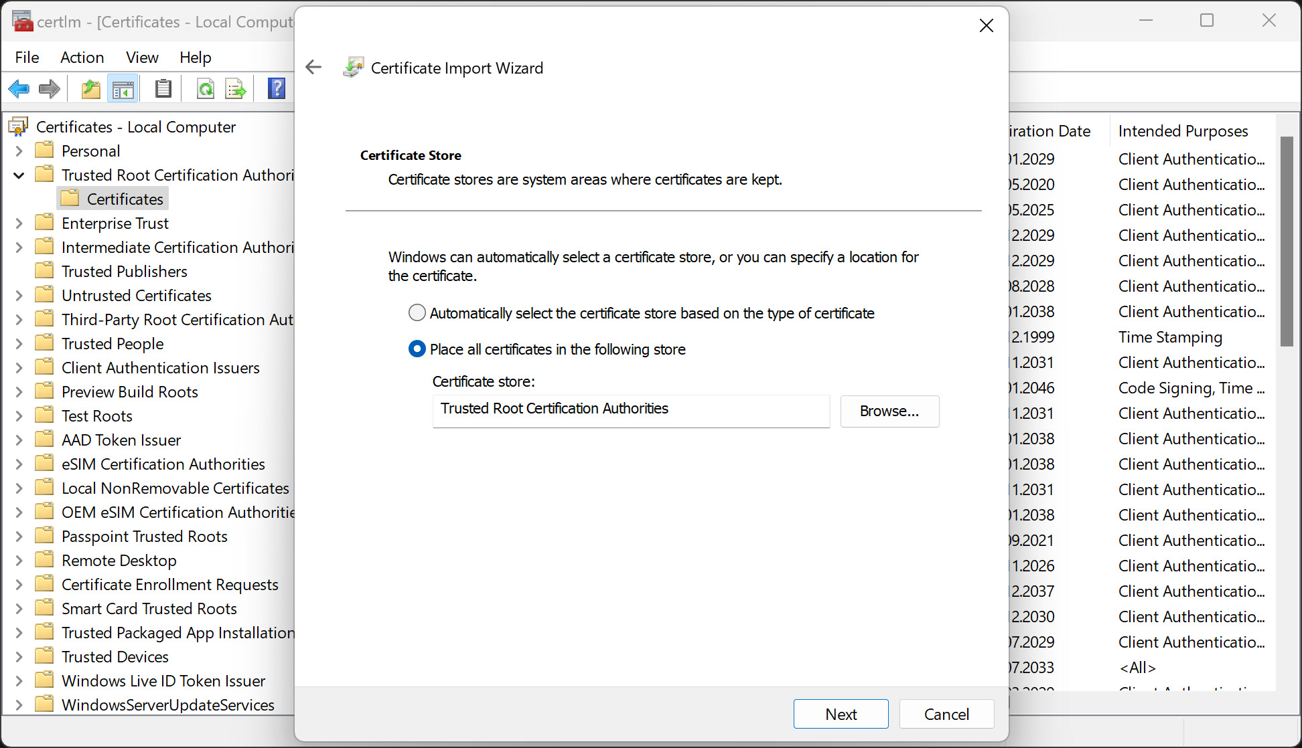Open the Action menu
Screen dimensions: 1302x748
tap(82, 58)
